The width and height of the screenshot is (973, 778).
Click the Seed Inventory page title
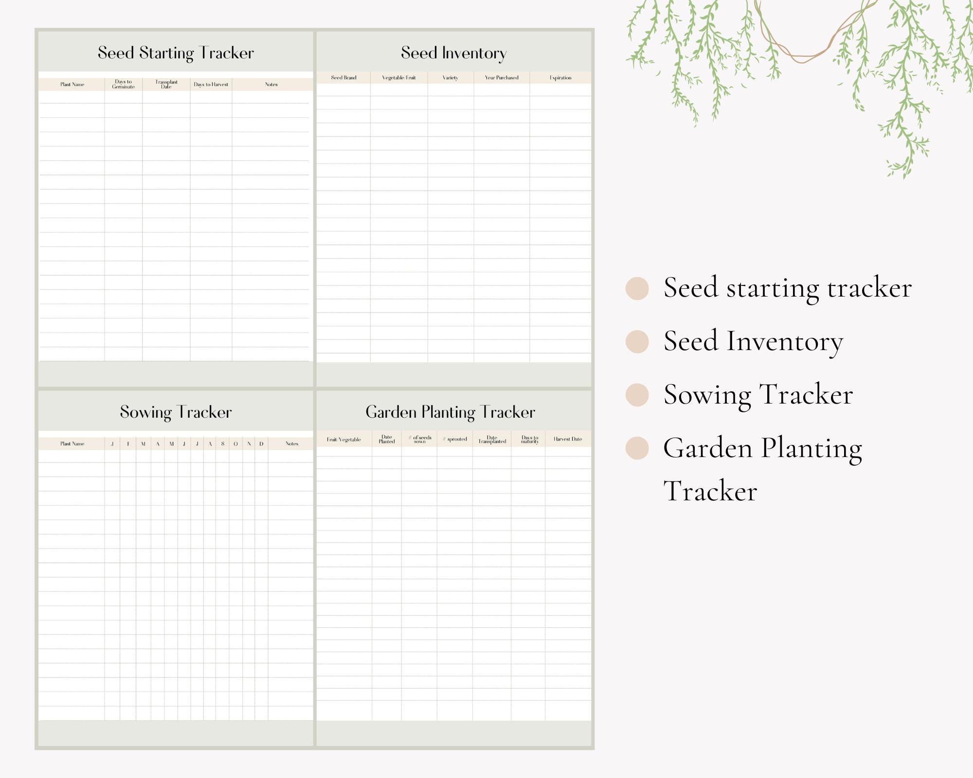pos(453,53)
